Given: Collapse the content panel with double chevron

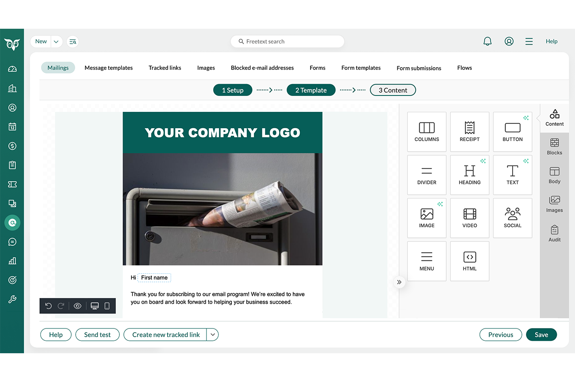Looking at the screenshot, I should point(399,282).
